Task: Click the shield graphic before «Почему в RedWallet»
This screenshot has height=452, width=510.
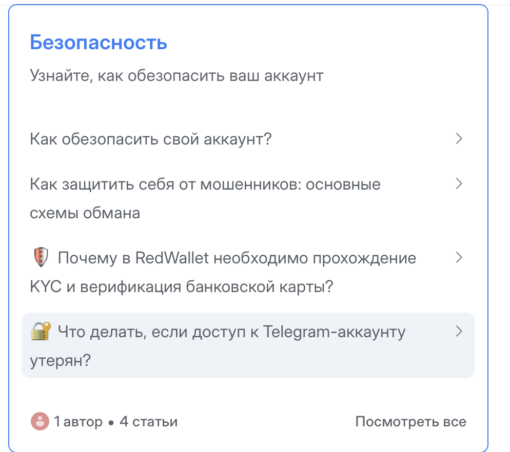Action: pyautogui.click(x=40, y=258)
